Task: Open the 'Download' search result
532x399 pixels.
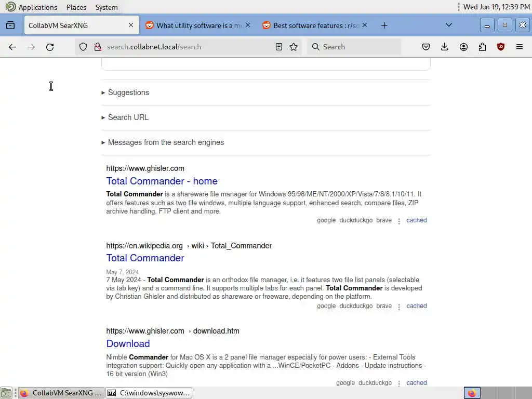Action: tap(128, 343)
